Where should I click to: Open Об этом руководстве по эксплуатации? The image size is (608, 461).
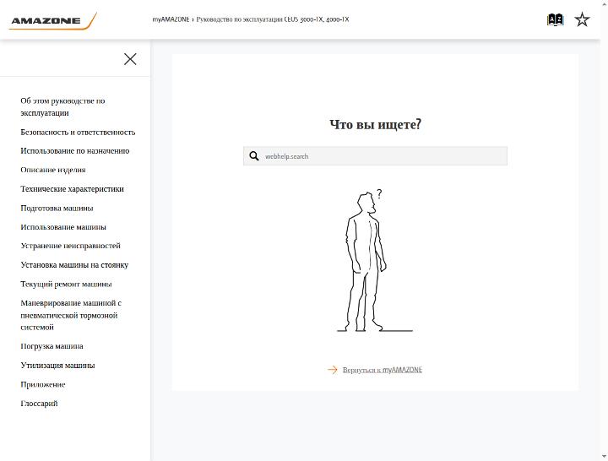coord(62,106)
